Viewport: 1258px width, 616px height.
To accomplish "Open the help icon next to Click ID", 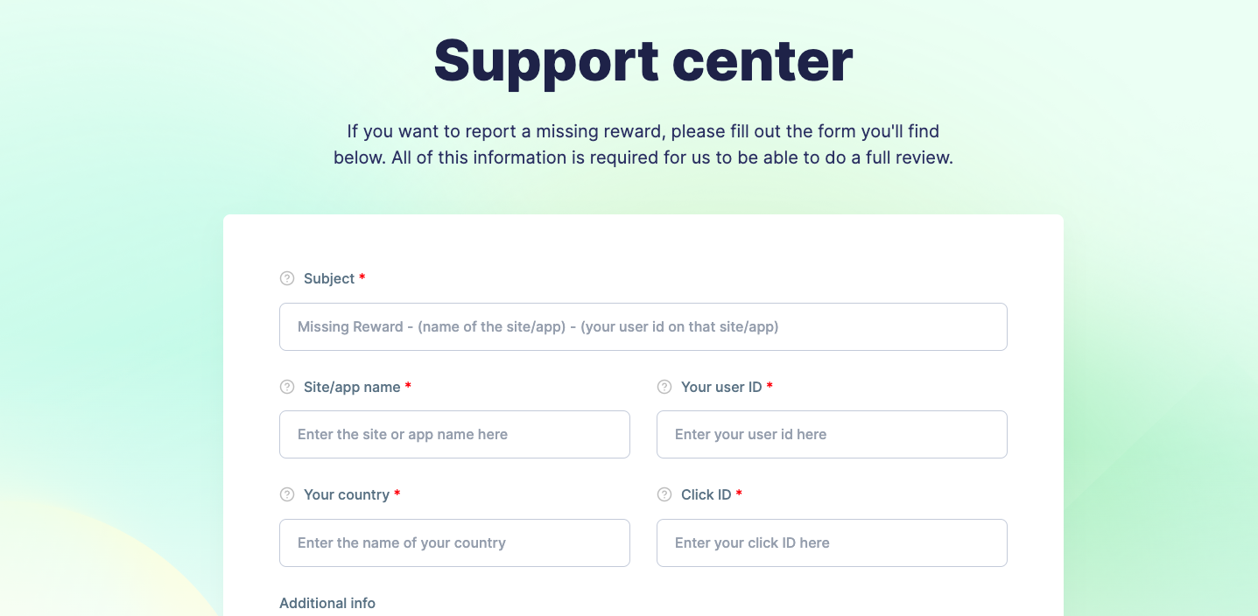I will coord(664,494).
